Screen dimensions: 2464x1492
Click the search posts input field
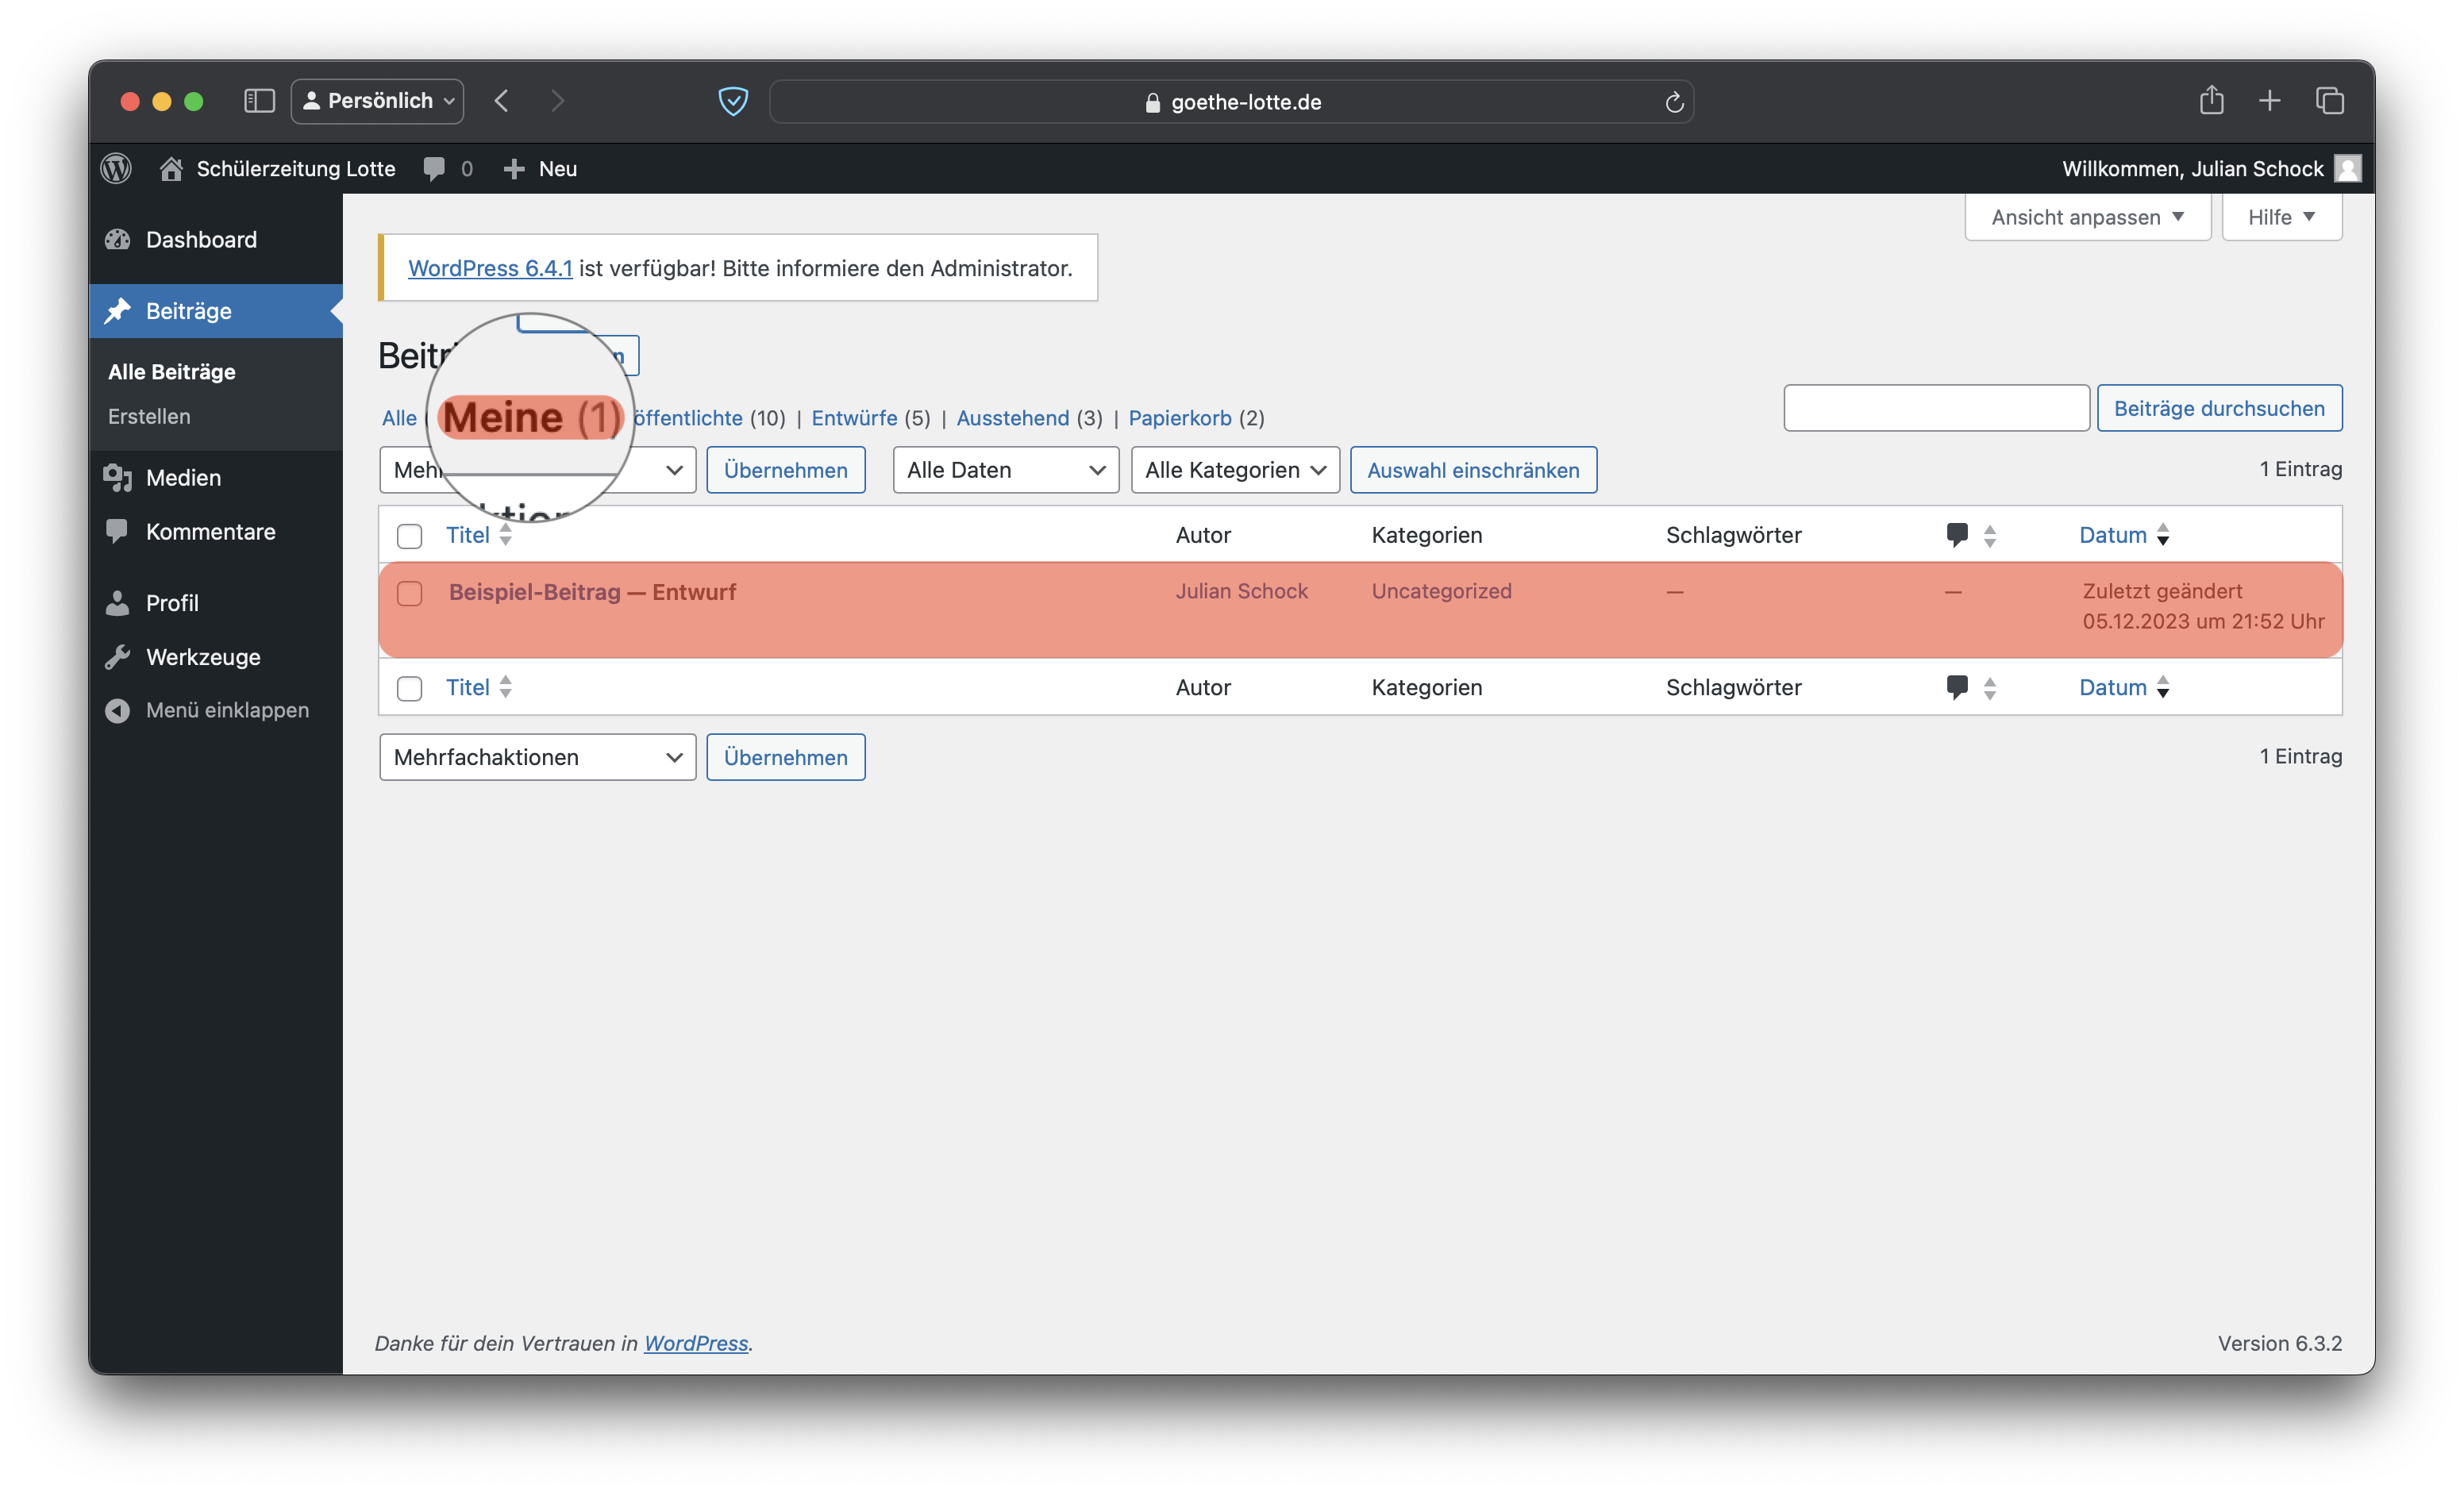click(1935, 408)
